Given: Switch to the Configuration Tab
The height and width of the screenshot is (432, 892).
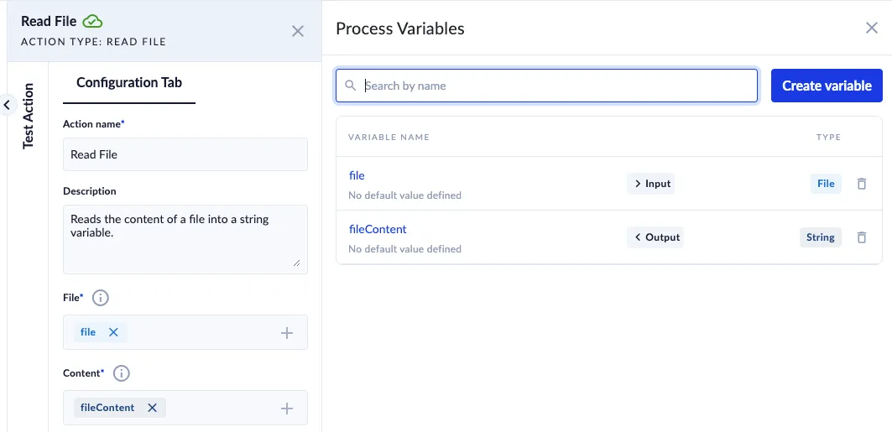Looking at the screenshot, I should (x=128, y=82).
